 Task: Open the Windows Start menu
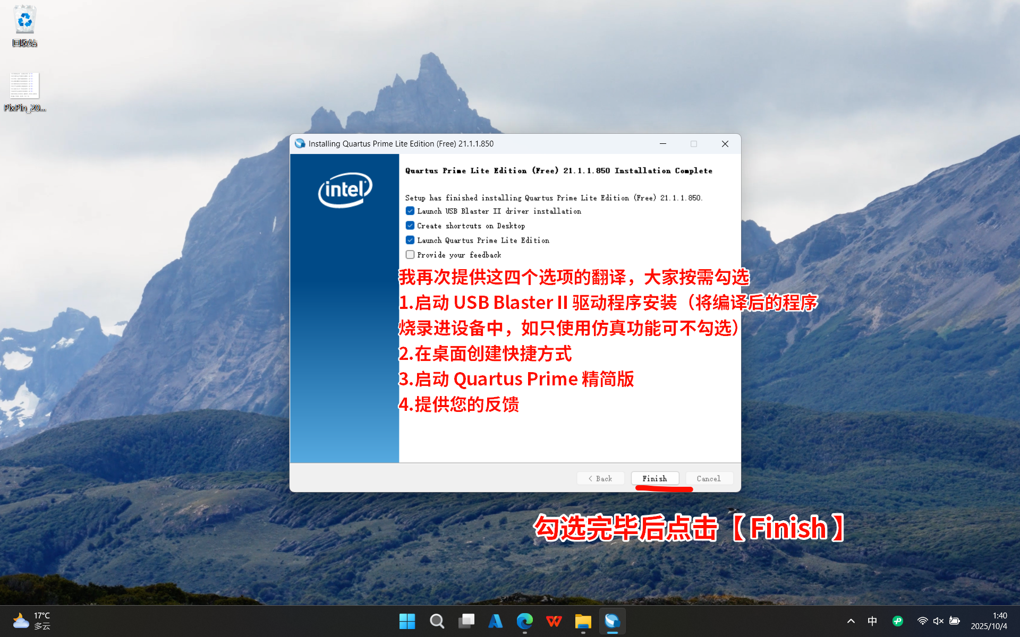click(407, 621)
